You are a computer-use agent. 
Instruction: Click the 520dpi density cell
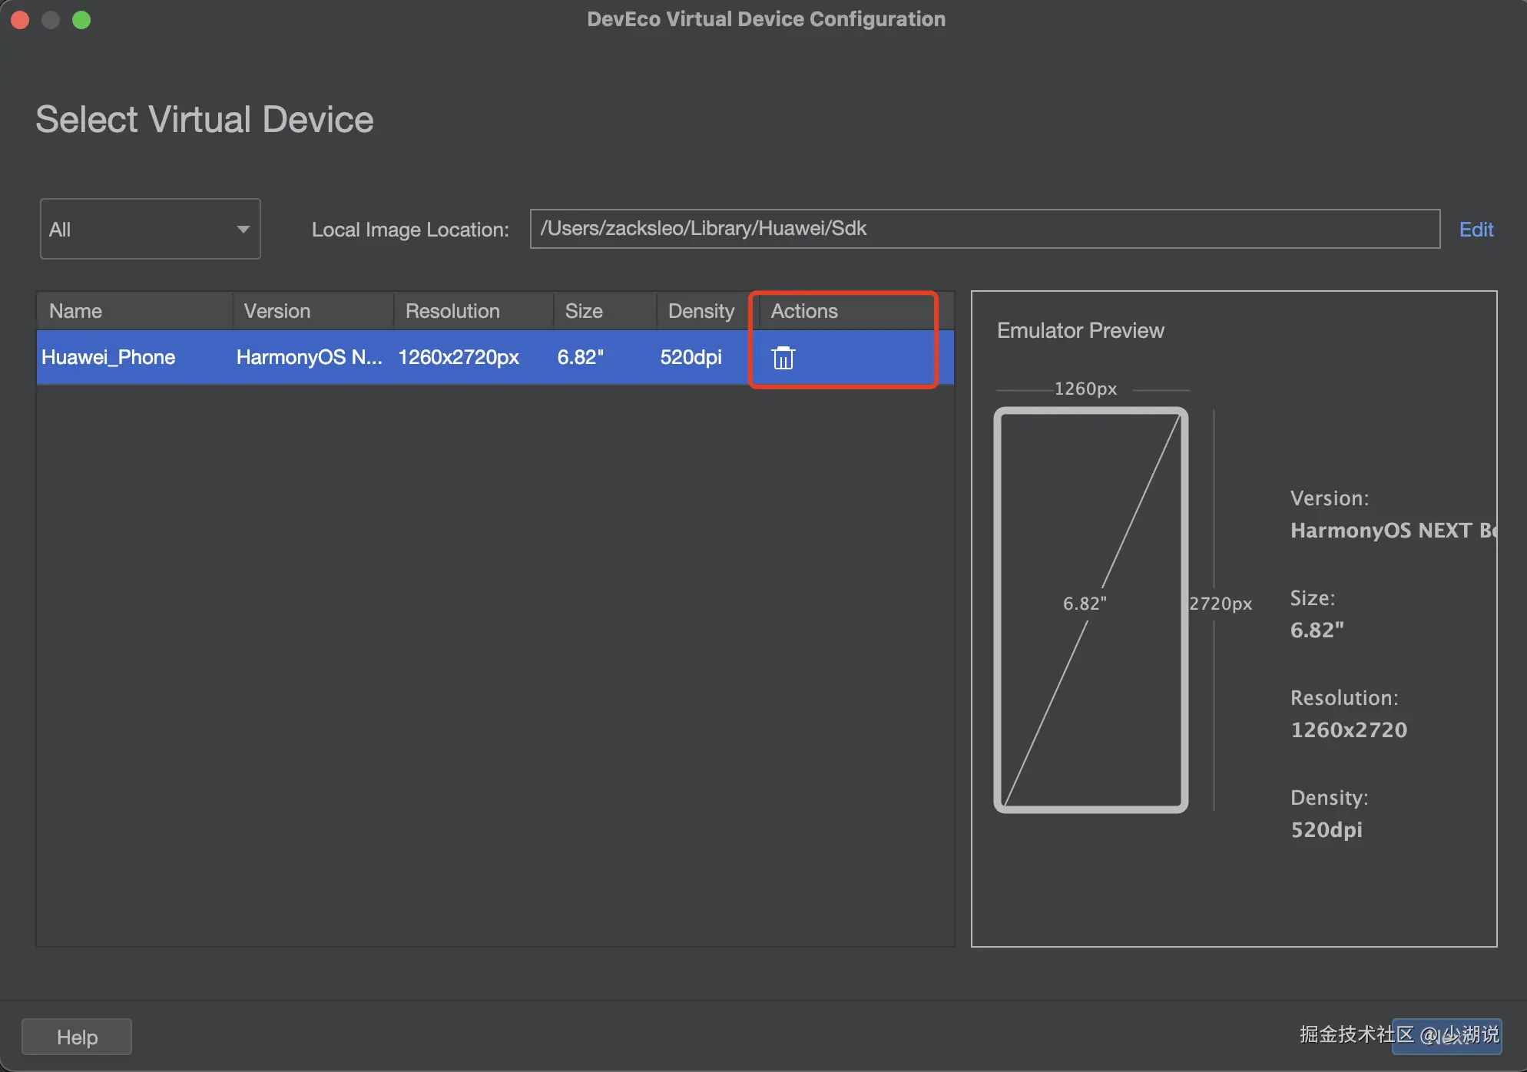pos(691,357)
